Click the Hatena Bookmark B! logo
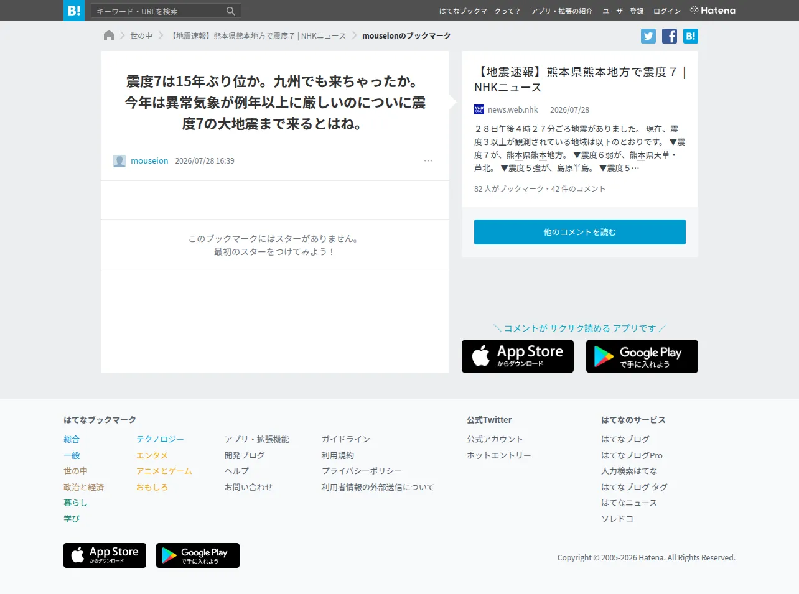 [74, 11]
